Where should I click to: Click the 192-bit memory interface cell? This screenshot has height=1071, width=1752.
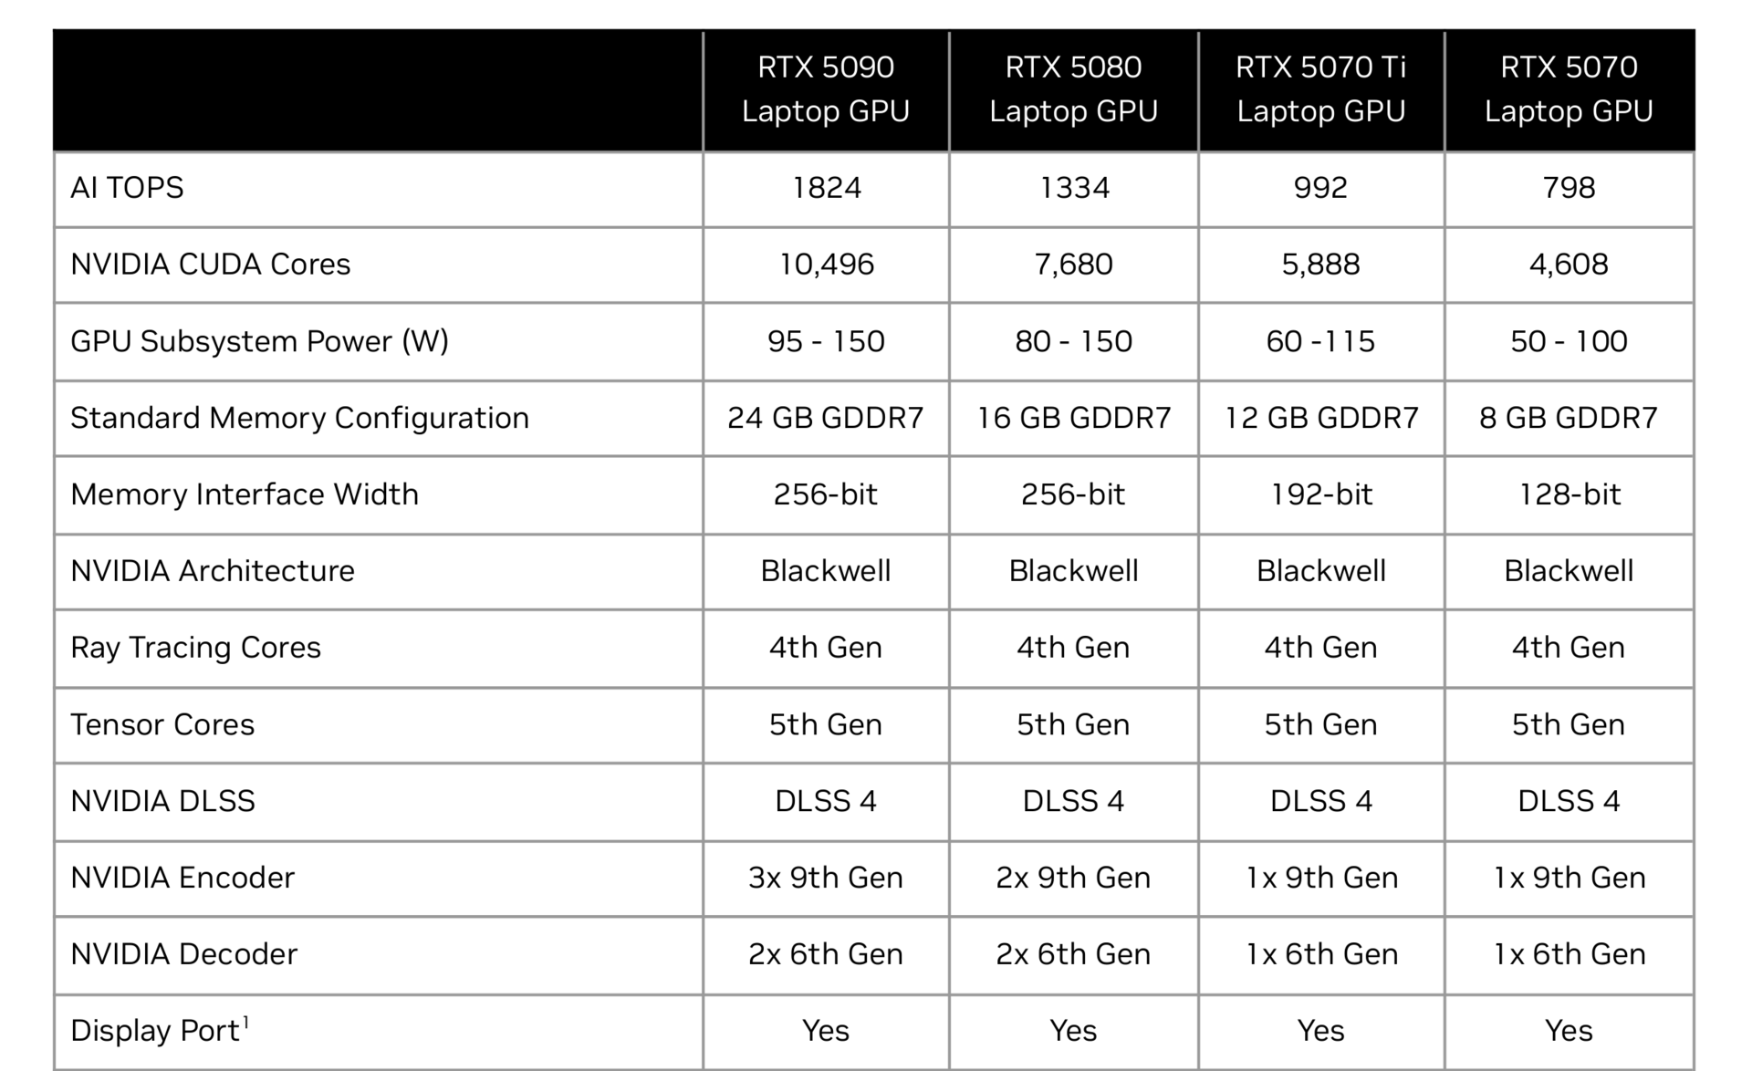pyautogui.click(x=1320, y=494)
